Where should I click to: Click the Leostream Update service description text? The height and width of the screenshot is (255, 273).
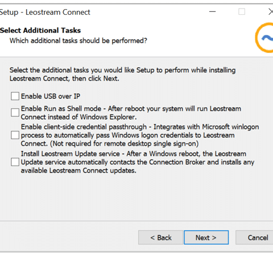[138, 162]
